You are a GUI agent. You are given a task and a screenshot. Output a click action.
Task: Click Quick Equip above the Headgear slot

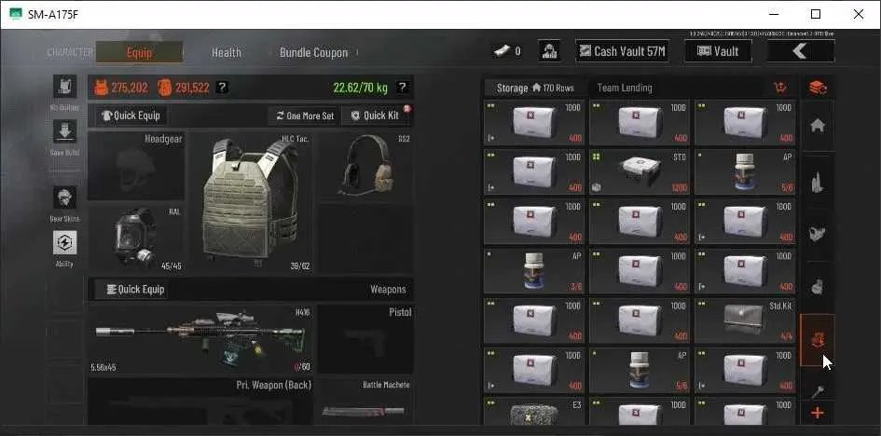pyautogui.click(x=131, y=116)
